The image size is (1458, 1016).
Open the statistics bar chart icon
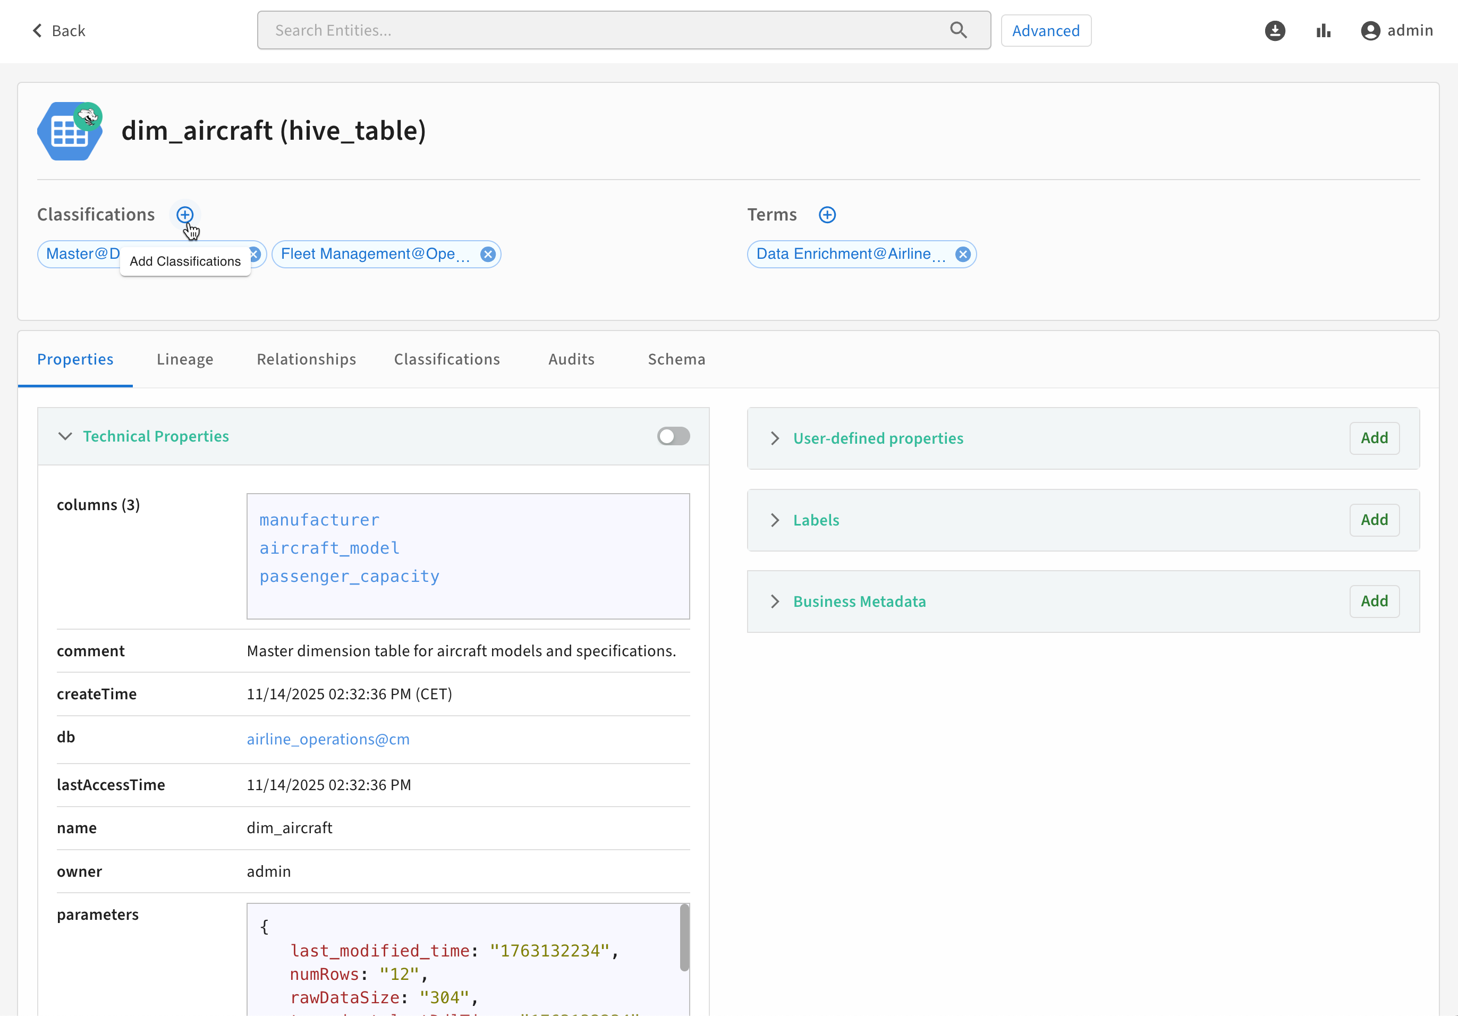click(x=1324, y=30)
